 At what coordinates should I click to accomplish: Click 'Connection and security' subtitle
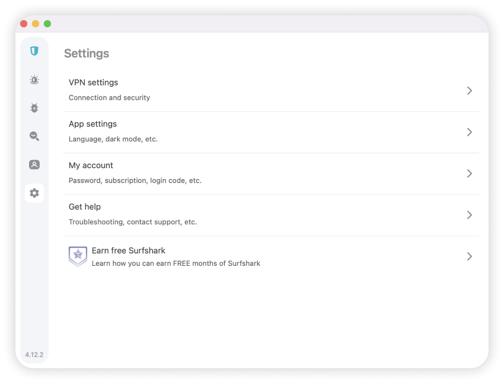coord(109,98)
